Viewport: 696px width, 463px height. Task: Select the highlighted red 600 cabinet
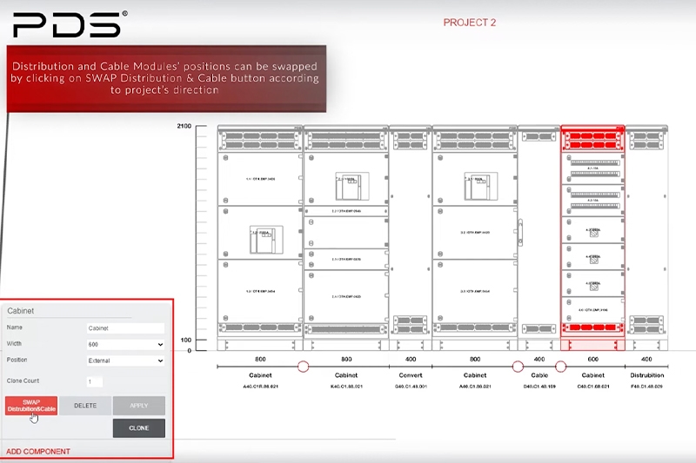coord(592,235)
